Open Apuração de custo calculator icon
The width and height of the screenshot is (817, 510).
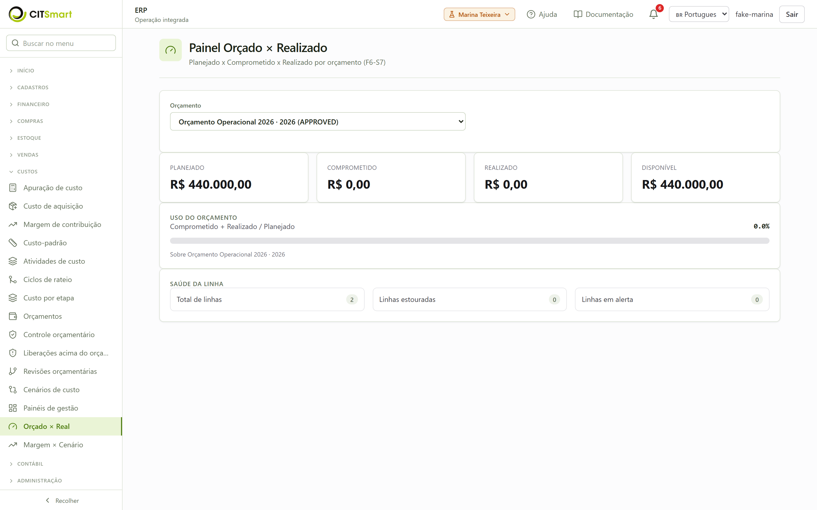tap(13, 188)
